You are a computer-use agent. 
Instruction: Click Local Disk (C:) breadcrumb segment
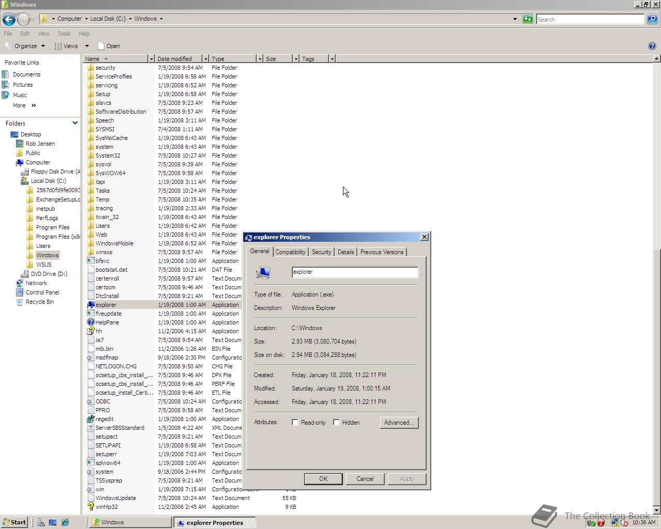tap(107, 19)
